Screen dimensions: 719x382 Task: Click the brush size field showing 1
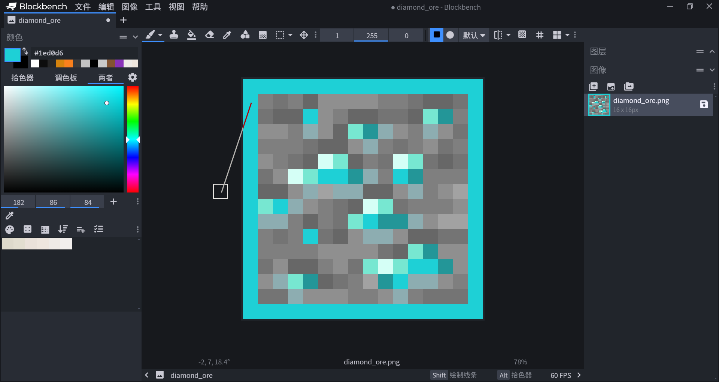pyautogui.click(x=337, y=36)
